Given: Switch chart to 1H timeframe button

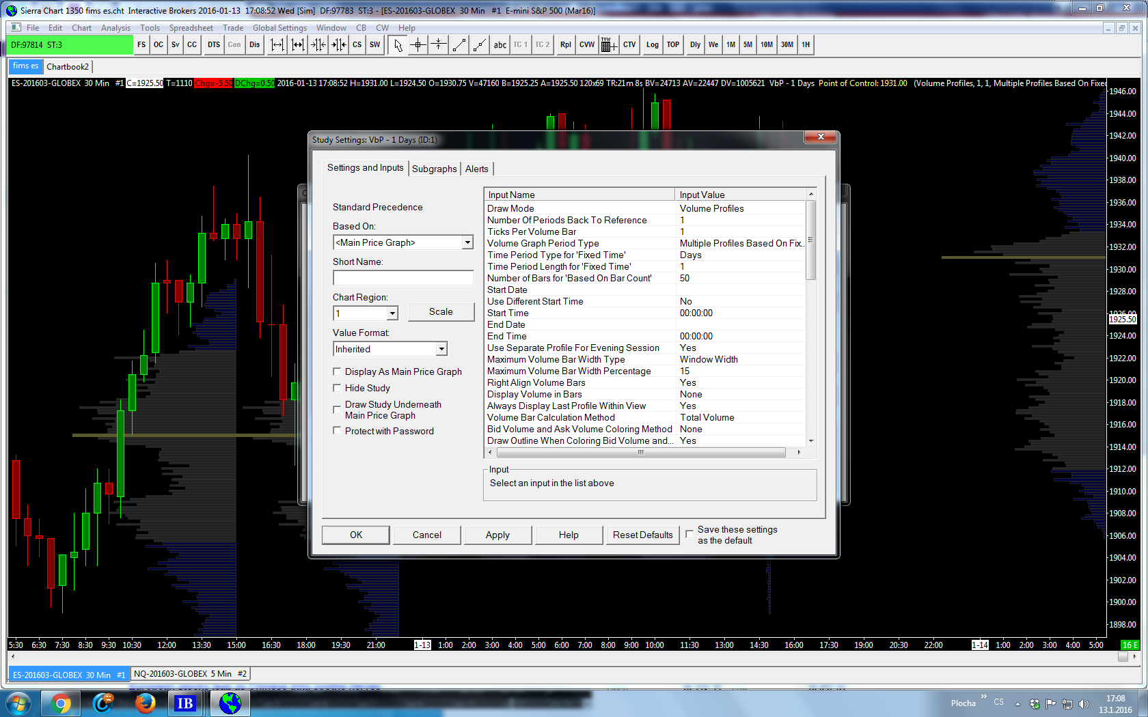Looking at the screenshot, I should [806, 45].
